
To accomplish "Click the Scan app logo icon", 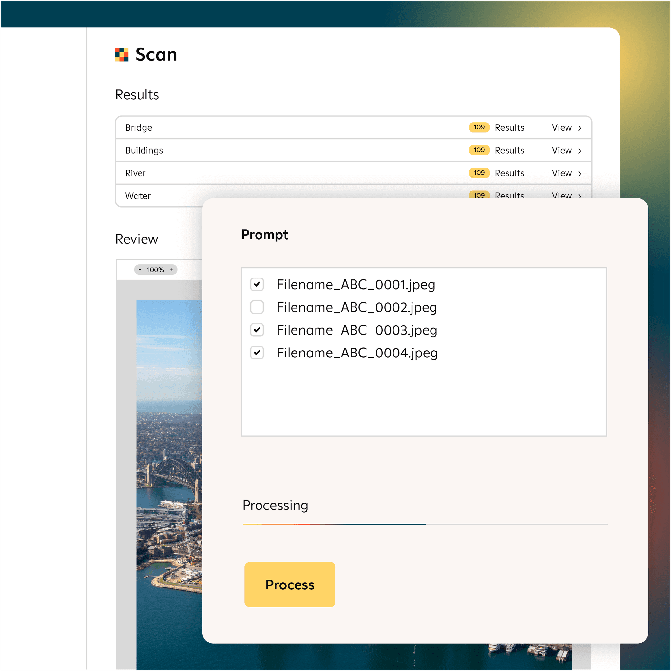I will click(x=122, y=54).
